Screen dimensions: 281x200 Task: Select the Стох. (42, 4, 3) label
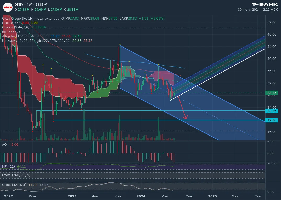point(14,185)
